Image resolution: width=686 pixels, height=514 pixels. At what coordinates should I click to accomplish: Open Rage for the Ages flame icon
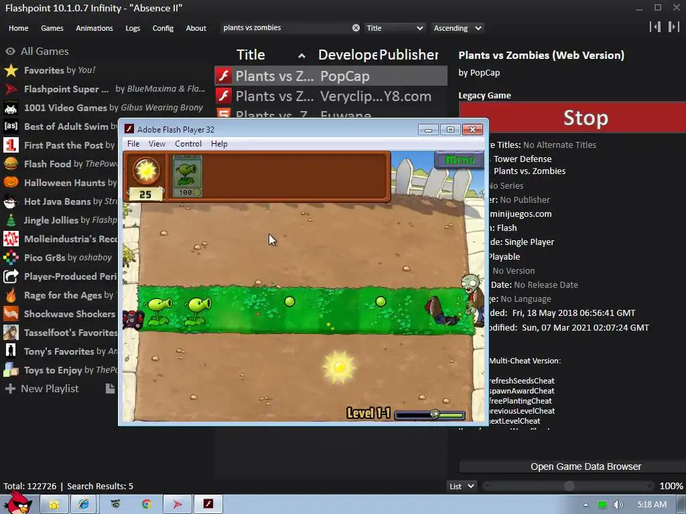tap(11, 295)
